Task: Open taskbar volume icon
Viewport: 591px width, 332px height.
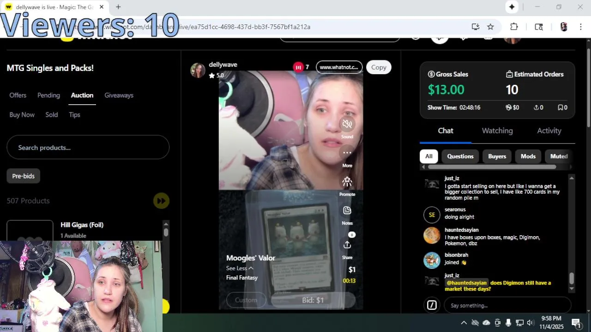Action: [x=530, y=323]
